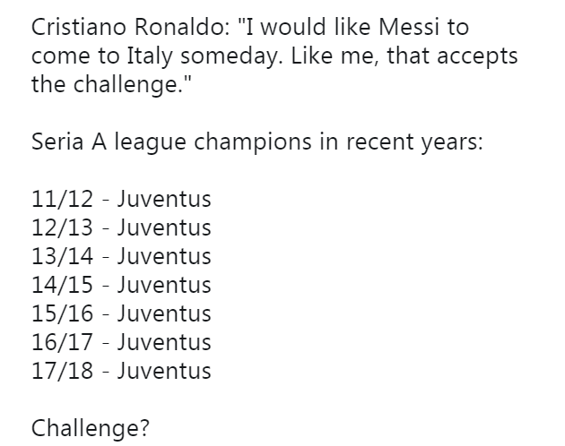Click Juventus in the 17/18 row
This screenshot has height=446, width=565.
(x=163, y=371)
